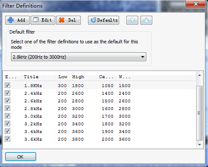Click the center value 1400
208x167 pixels.
coord(108,93)
